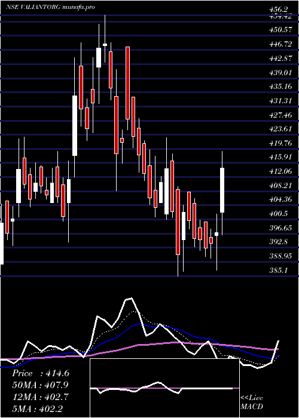This screenshot has width=299, height=418.
Task: Click inside the MACD indicator inset box
Action: click(x=164, y=388)
